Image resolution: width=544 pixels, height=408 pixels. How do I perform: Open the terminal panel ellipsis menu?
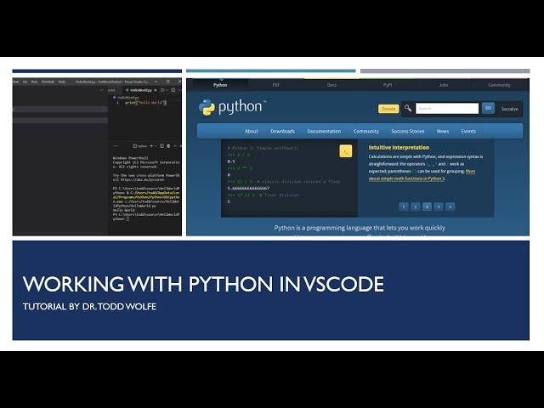(116, 146)
